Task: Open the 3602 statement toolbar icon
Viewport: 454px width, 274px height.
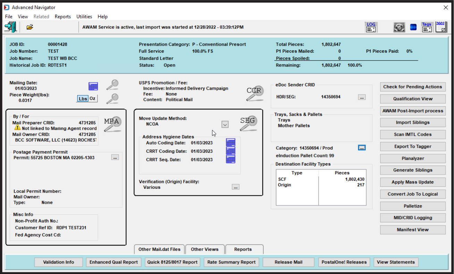Action: coord(441,27)
